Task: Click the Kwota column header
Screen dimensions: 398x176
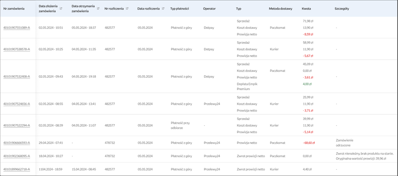Action: 306,9
